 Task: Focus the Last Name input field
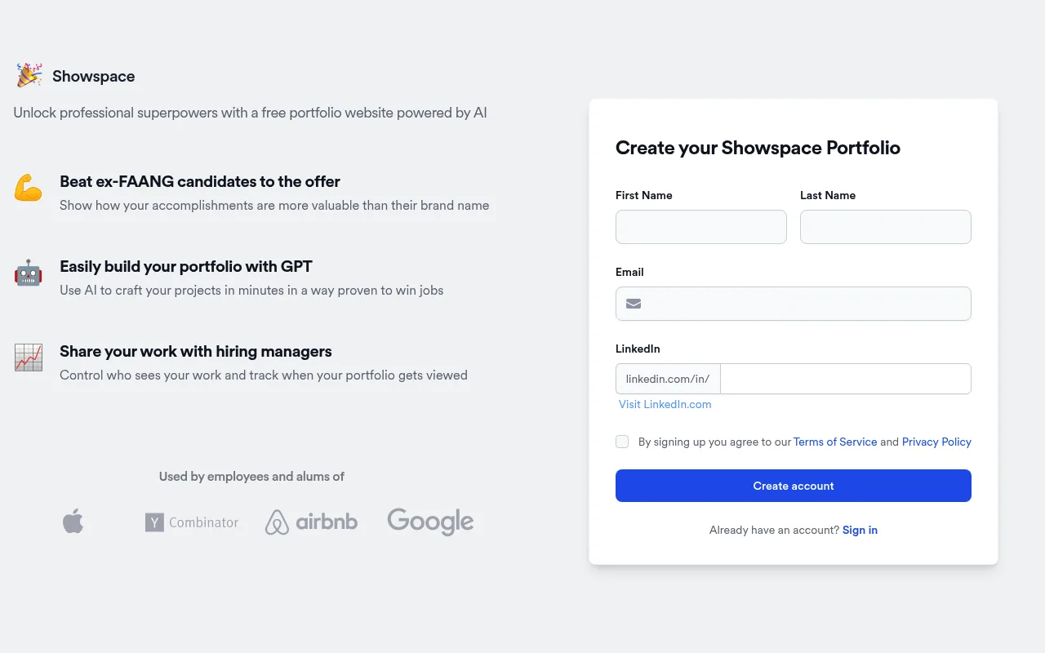coord(886,227)
